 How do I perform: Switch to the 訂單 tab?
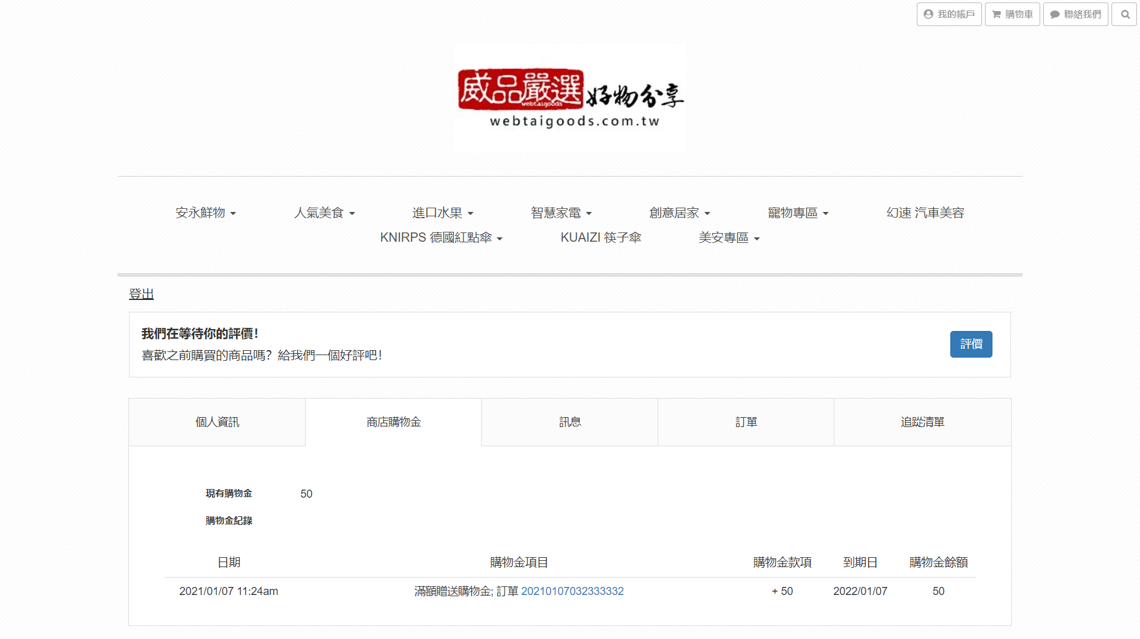pyautogui.click(x=746, y=422)
